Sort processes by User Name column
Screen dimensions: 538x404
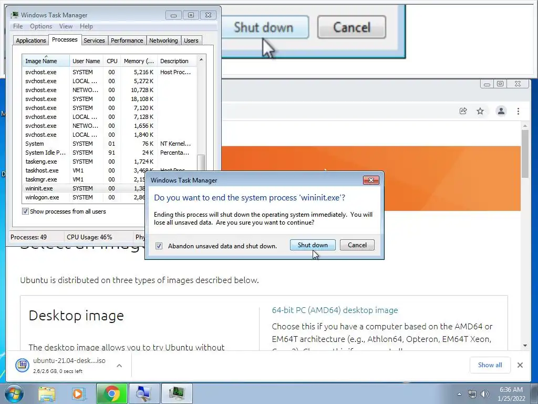point(87,61)
